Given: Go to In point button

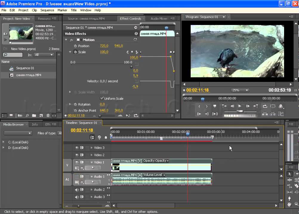Looking at the screenshot, I should [199, 114].
